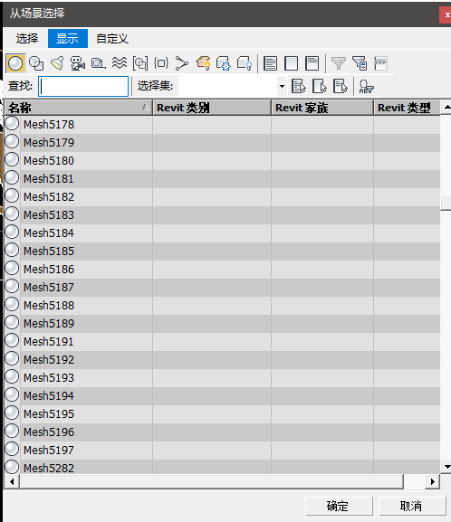The width and height of the screenshot is (451, 522).
Task: Toggle the Display Bones icon
Action: click(182, 63)
